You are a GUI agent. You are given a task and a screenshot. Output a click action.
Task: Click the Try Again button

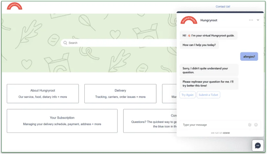(x=187, y=95)
